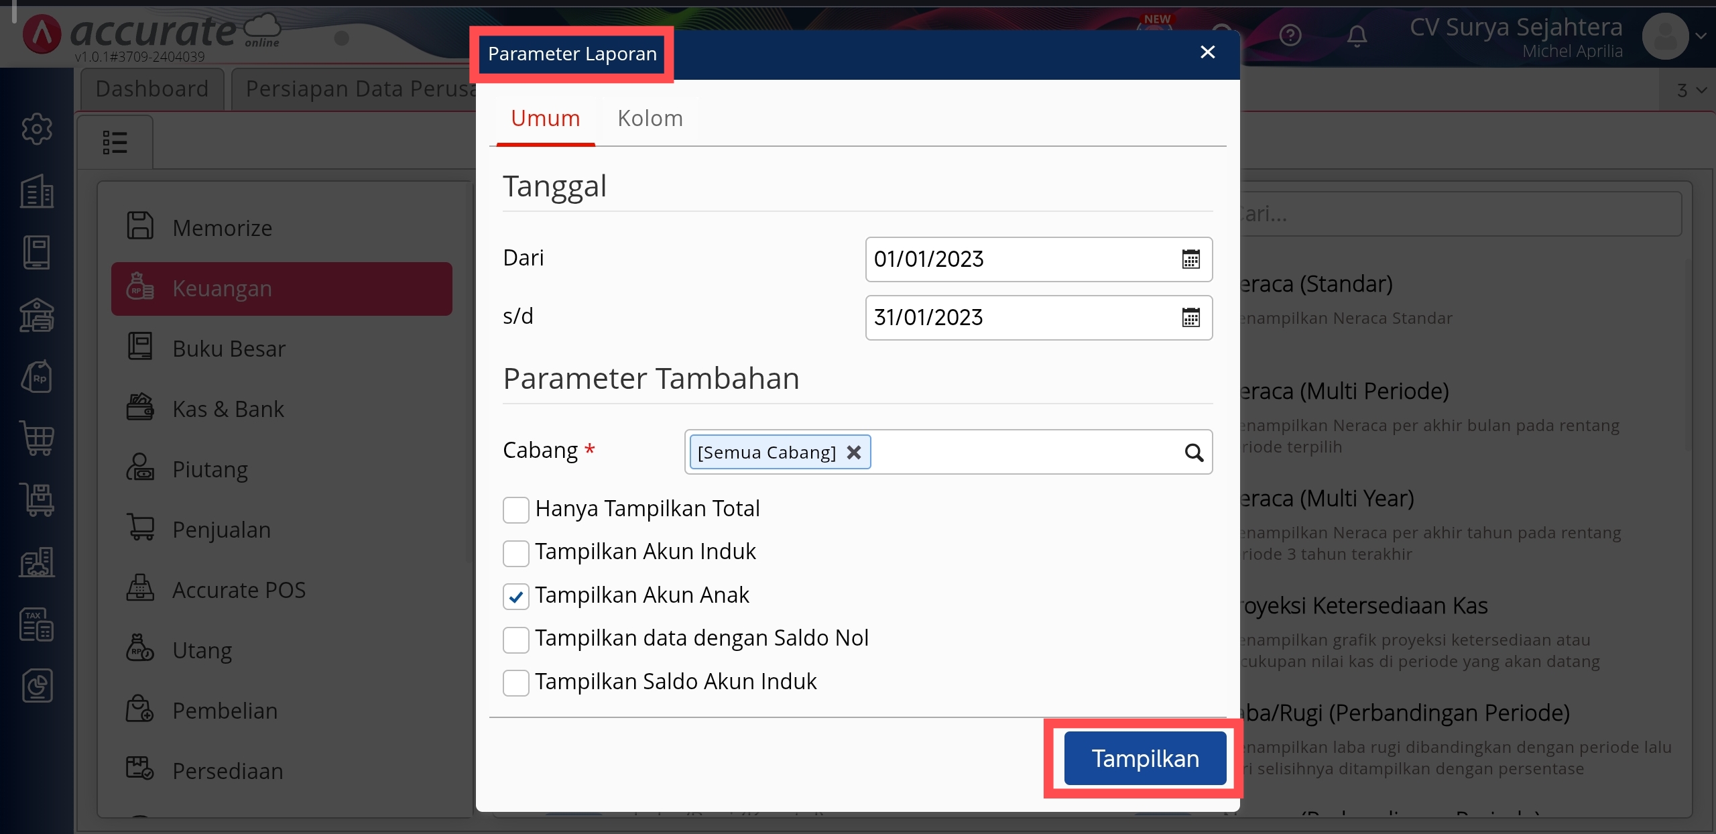Viewport: 1716px width, 834px height.
Task: Expand the tab count dropdown showing 3
Action: pyautogui.click(x=1691, y=91)
